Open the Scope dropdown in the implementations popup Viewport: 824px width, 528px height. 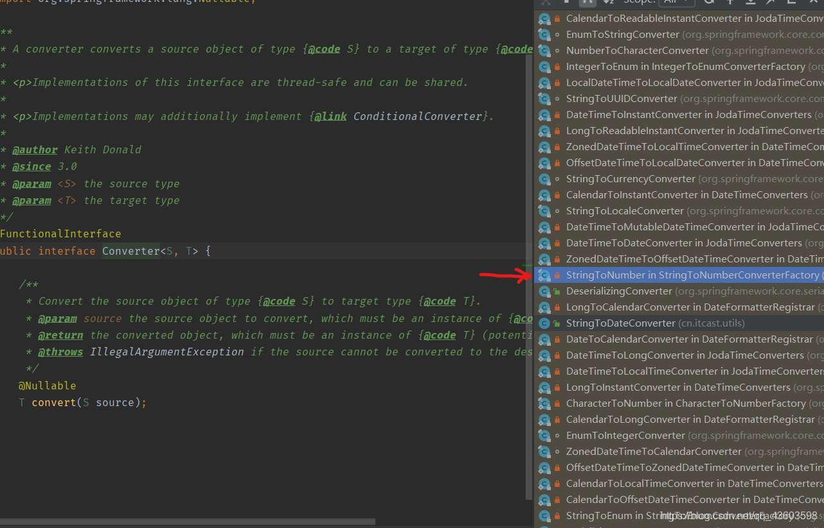pyautogui.click(x=676, y=2)
